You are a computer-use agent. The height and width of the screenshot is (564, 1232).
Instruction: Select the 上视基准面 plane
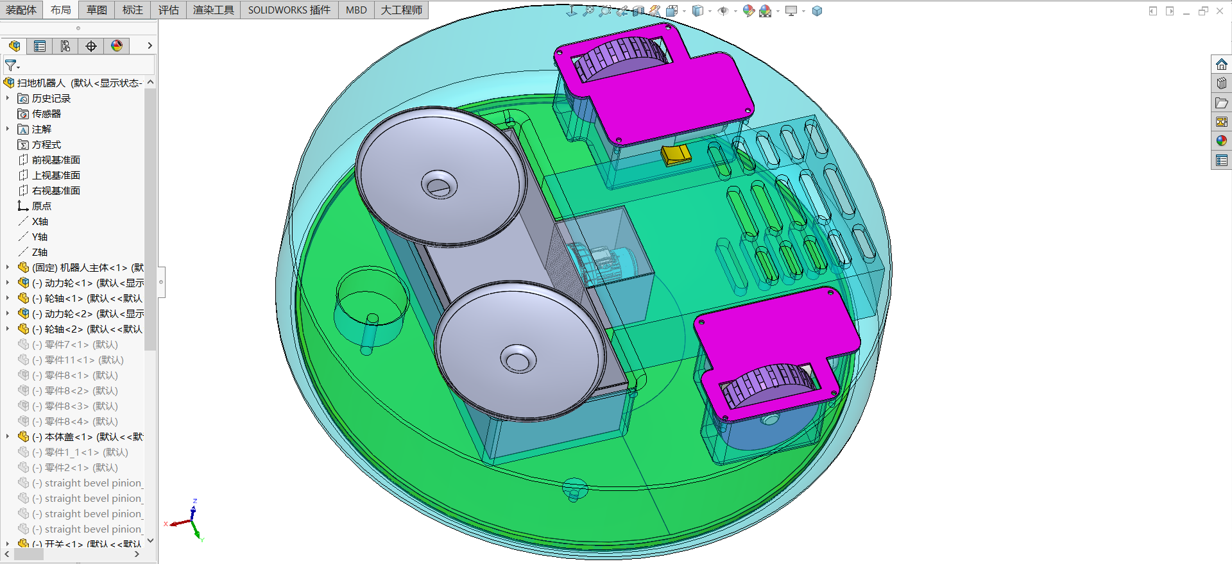(49, 175)
